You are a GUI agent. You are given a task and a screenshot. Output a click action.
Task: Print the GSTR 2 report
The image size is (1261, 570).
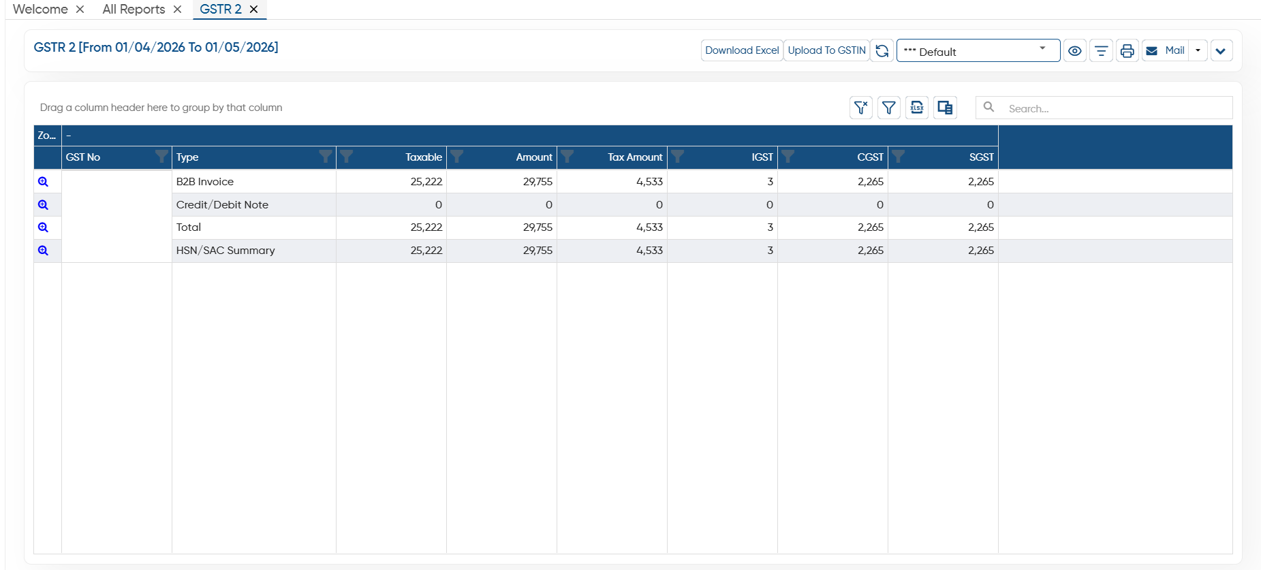point(1127,50)
